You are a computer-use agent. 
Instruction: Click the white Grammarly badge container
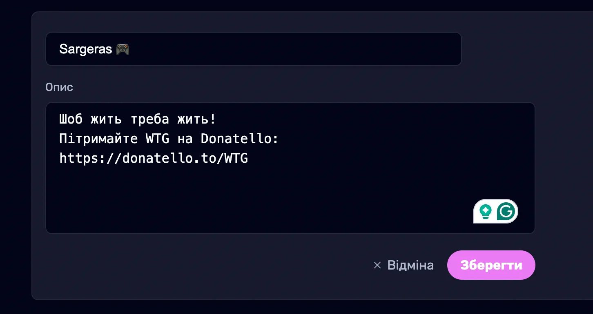[495, 211]
